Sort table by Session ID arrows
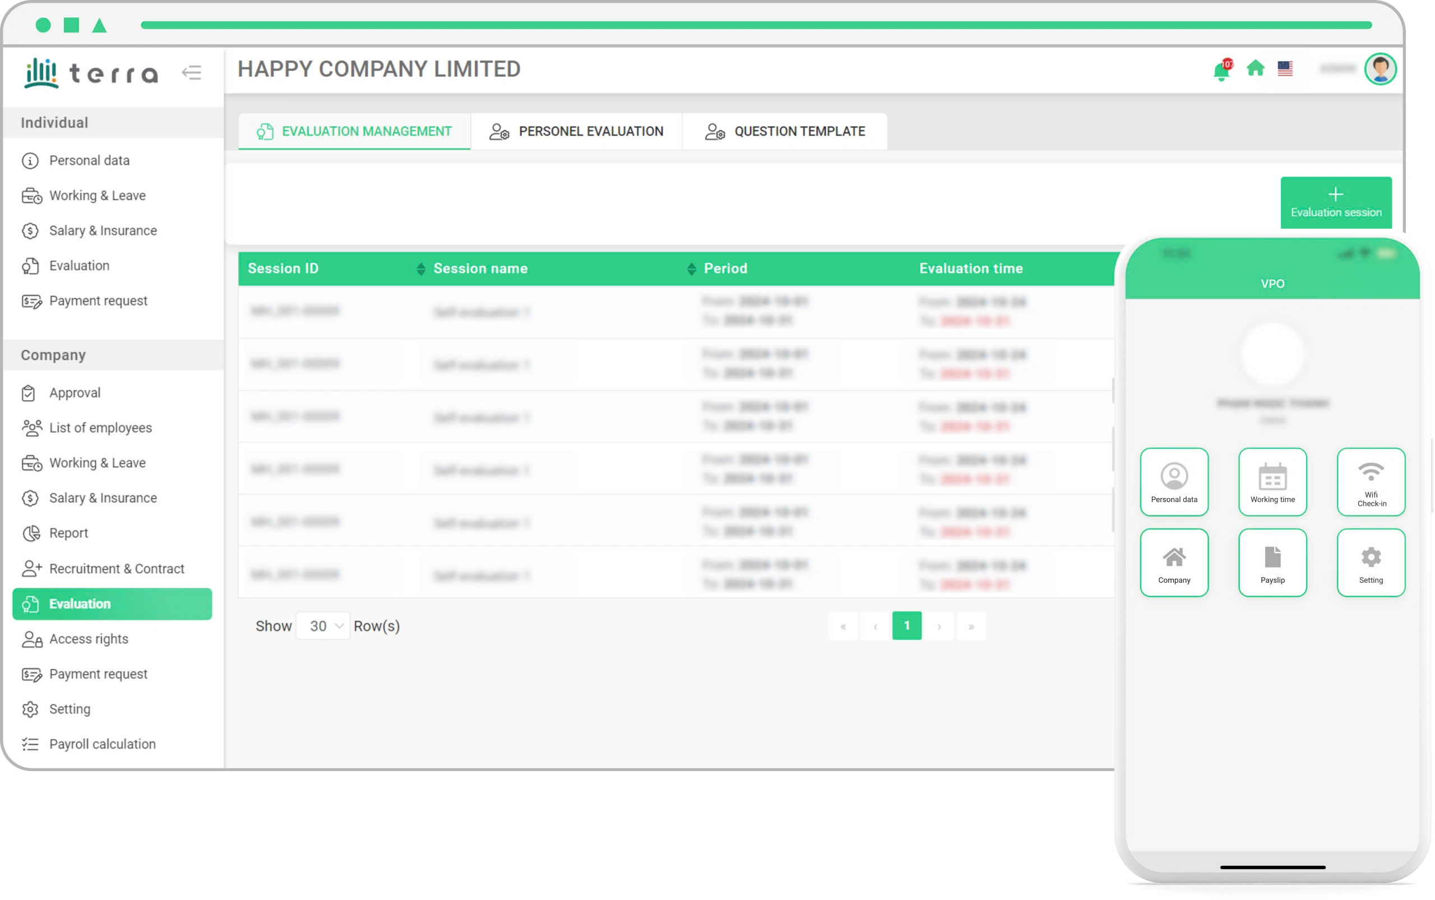Viewport: 1435px width, 900px height. (420, 269)
